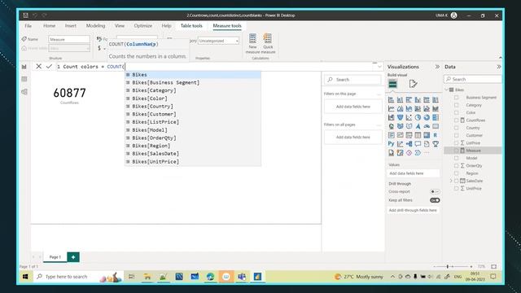521x293 pixels.
Task: Expand the formula bar chevron
Action: (x=379, y=67)
